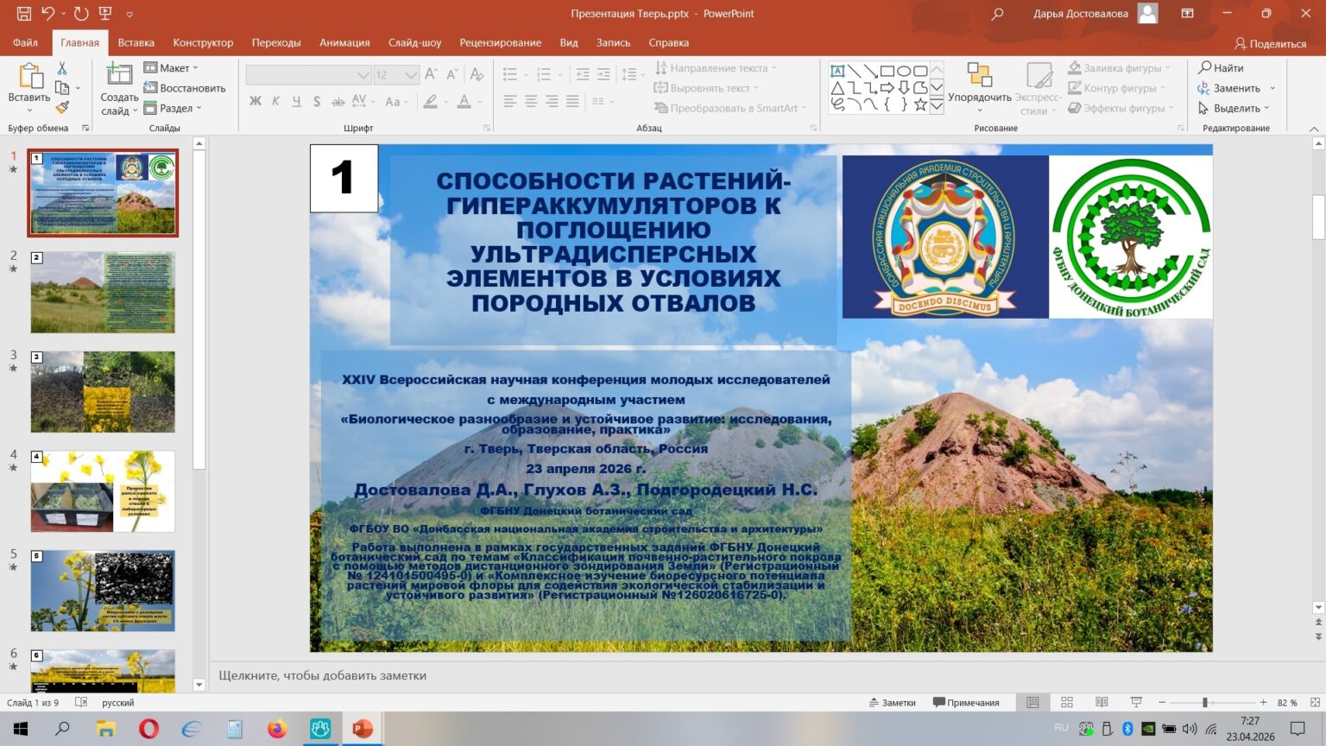
Task: Switch to the Анимация tab
Action: [344, 42]
